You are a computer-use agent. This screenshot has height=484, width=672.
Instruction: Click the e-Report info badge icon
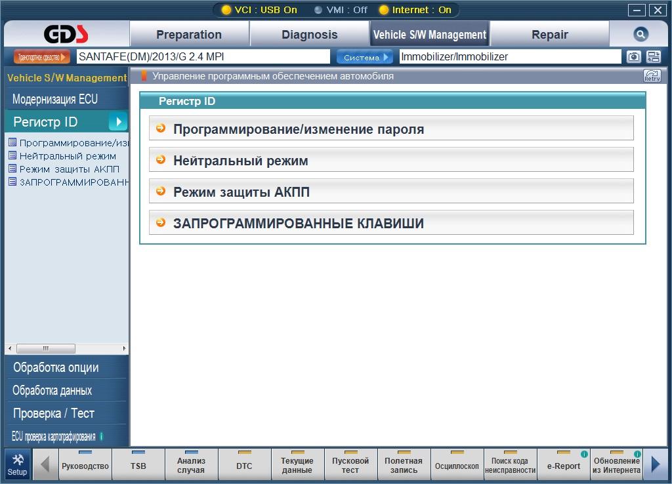(583, 454)
